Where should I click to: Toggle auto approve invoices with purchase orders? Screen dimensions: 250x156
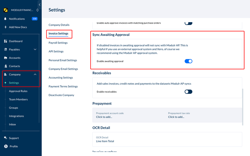coord(189,23)
